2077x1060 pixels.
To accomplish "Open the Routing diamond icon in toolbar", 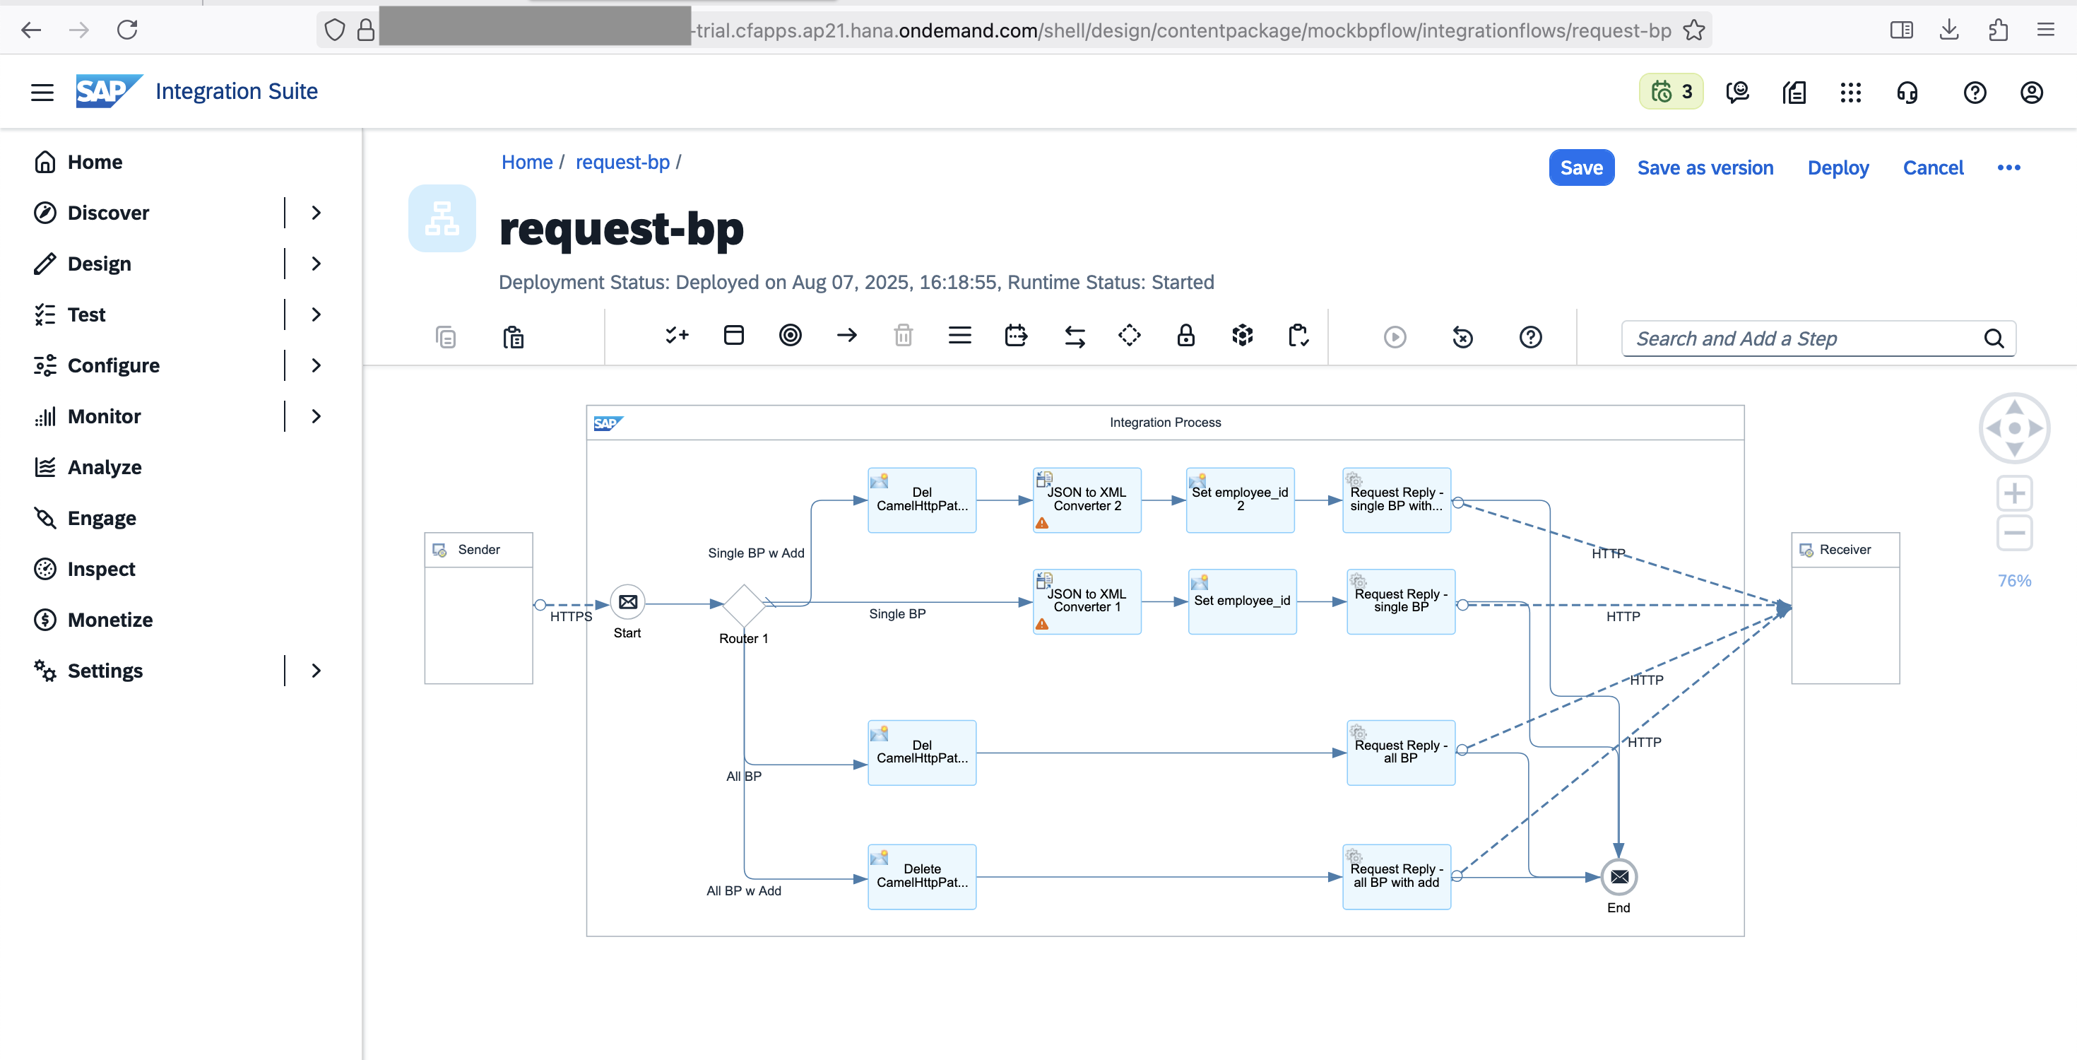I will [1129, 335].
